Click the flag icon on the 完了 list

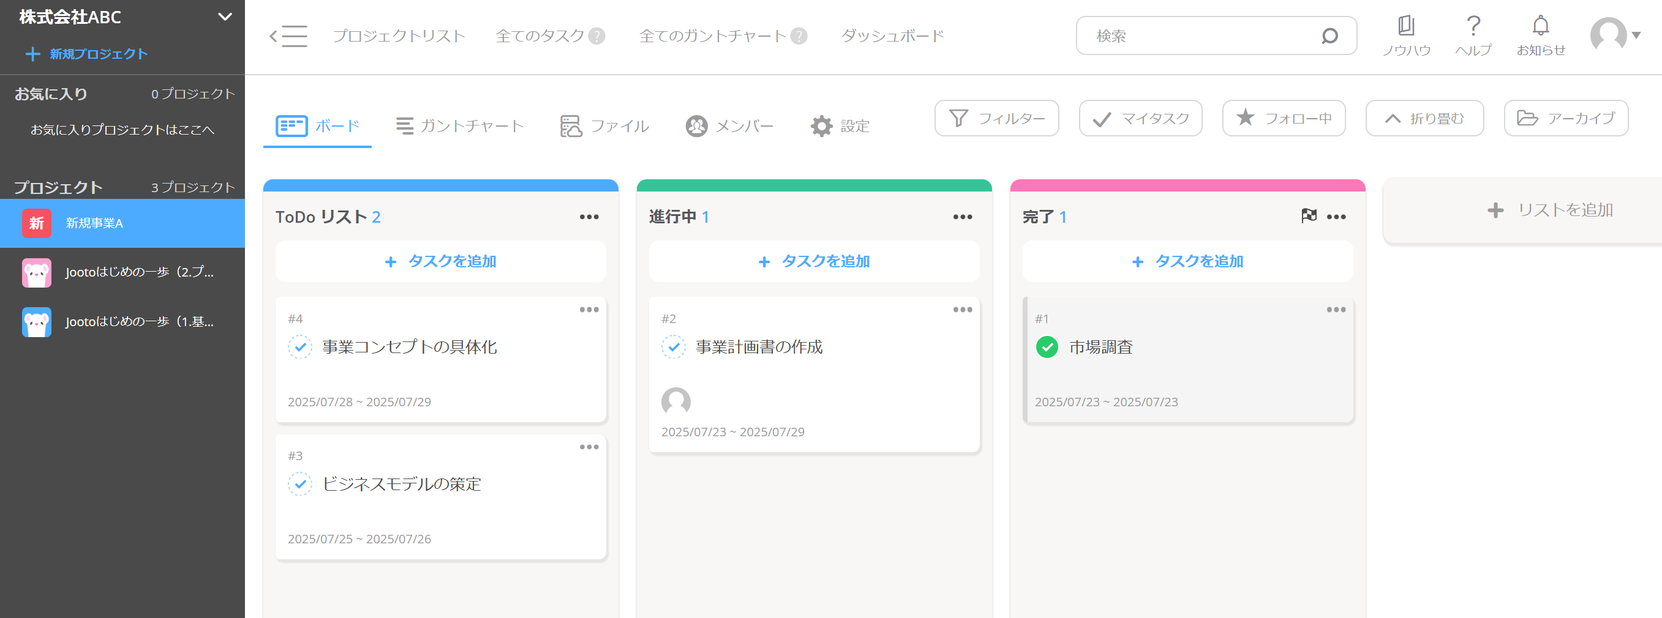(1310, 216)
